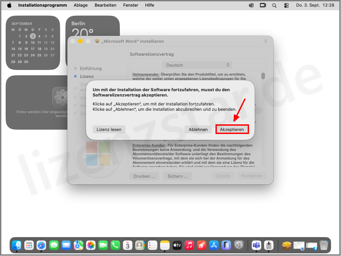Click the Heimanwender underlined text
Image resolution: width=341 pixels, height=256 pixels.
pos(146,74)
